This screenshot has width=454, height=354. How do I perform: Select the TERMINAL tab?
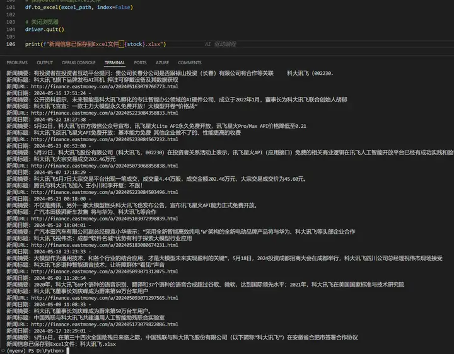[x=115, y=63]
